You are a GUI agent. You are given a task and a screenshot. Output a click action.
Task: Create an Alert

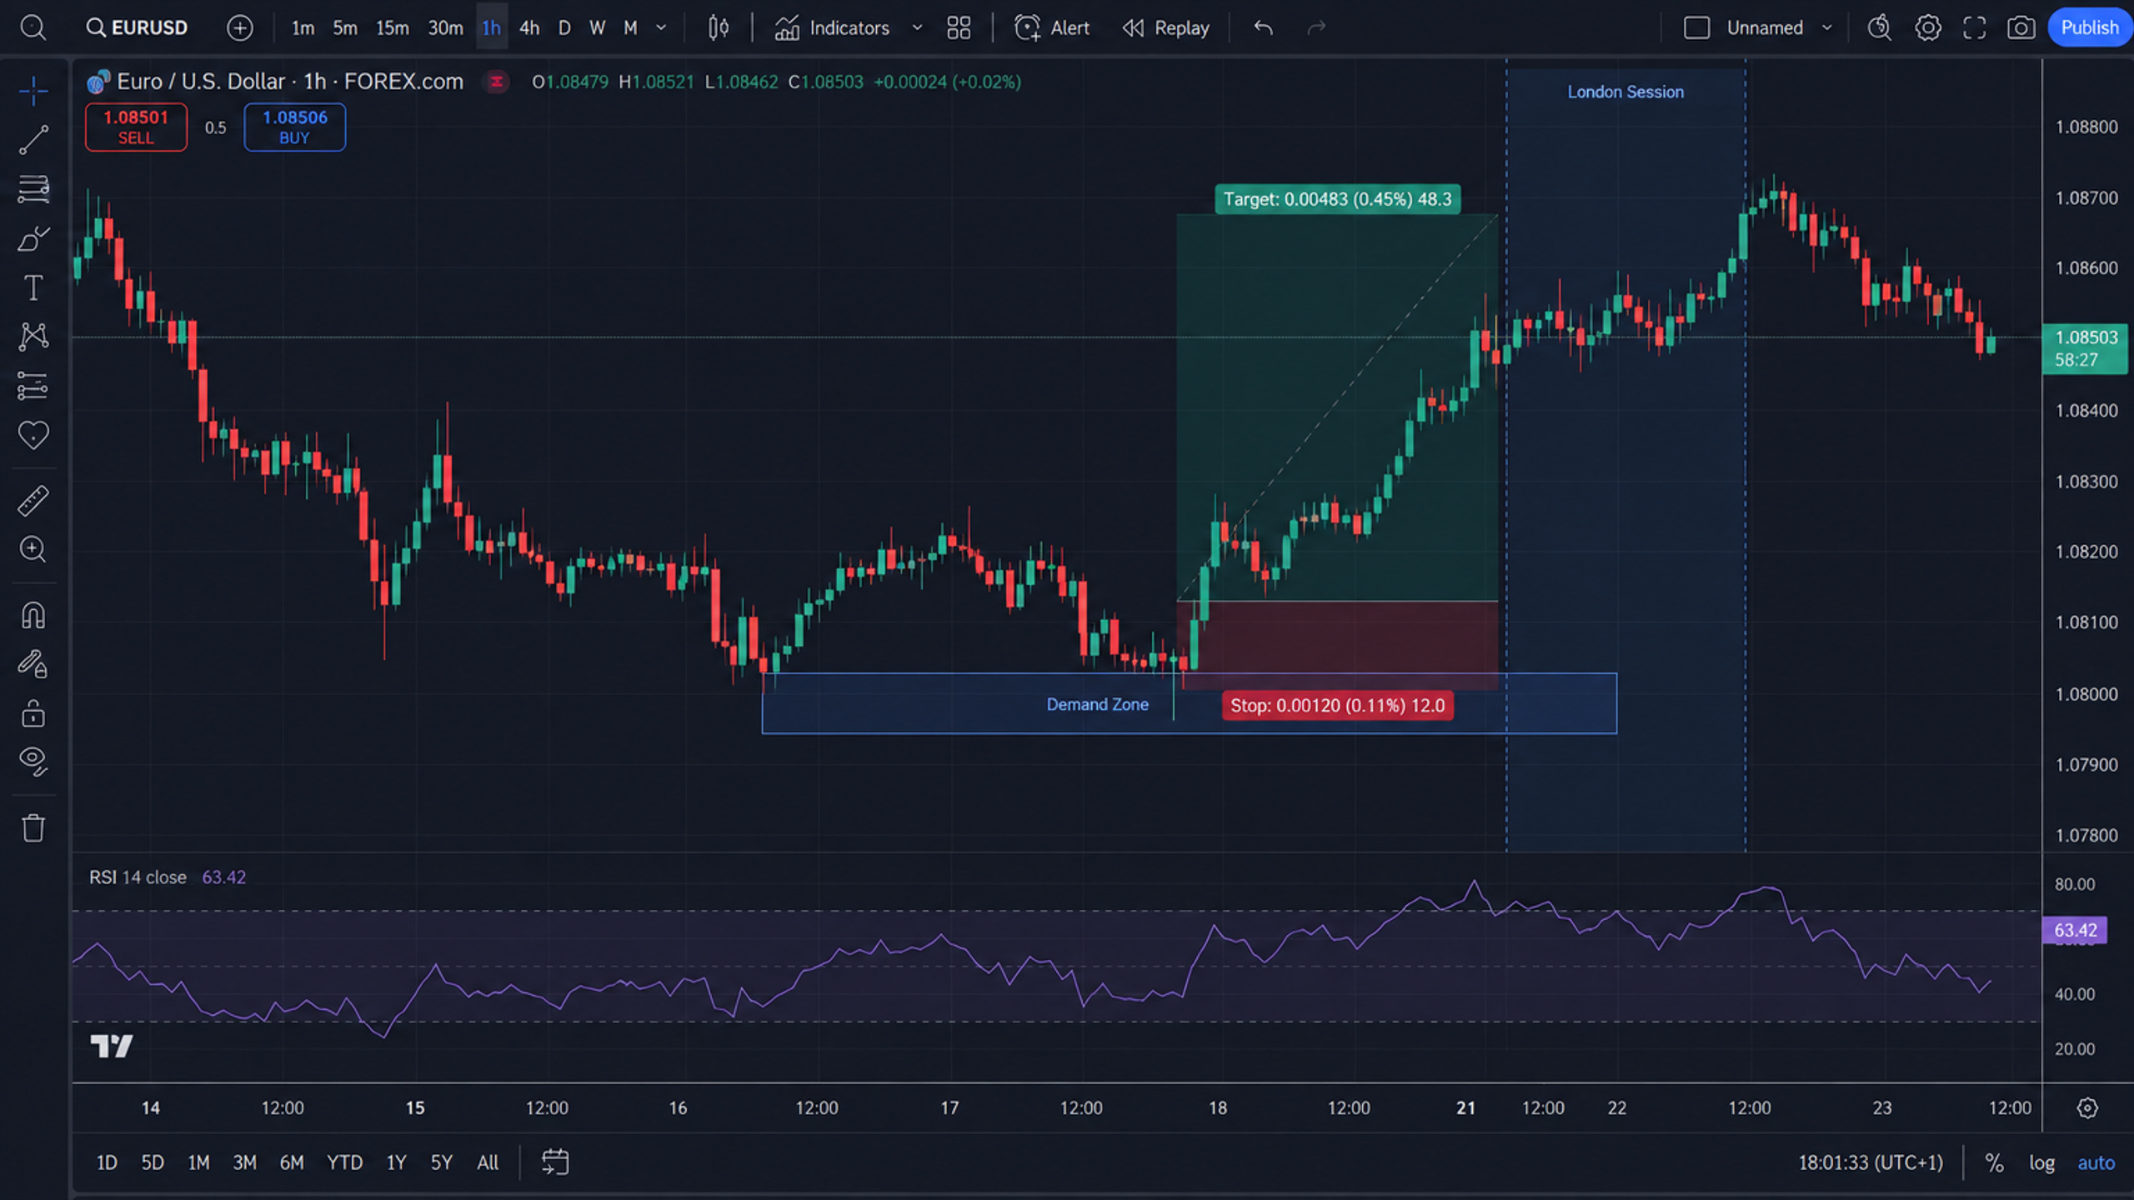click(1052, 27)
